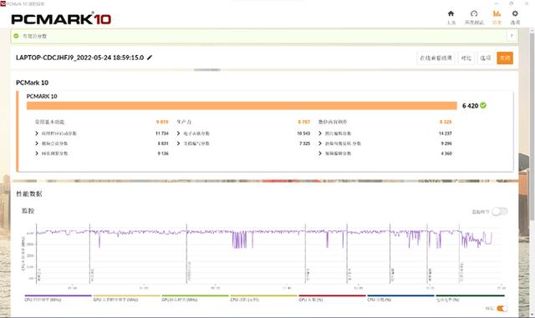The image size is (535, 318).
Task: Click the green valid-score check icon beside 6 420
Action: coord(483,106)
